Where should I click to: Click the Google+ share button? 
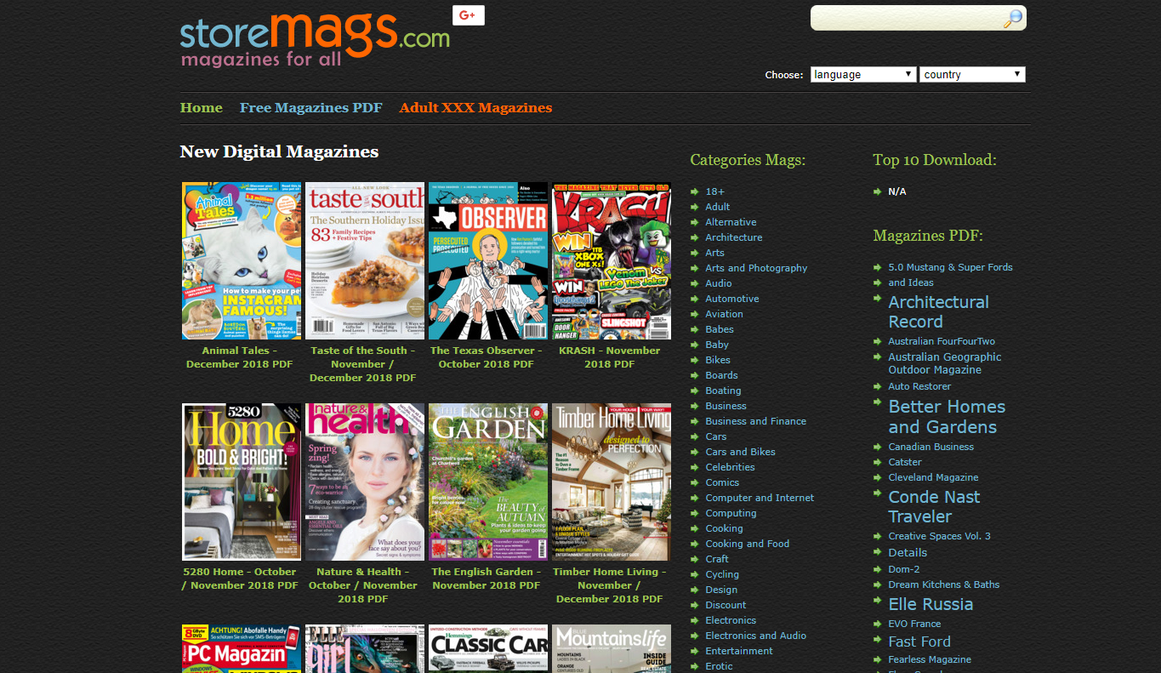pyautogui.click(x=469, y=15)
